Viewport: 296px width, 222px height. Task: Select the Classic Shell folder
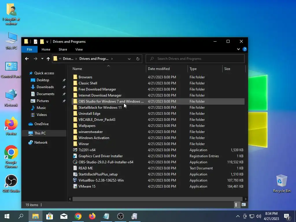click(88, 83)
